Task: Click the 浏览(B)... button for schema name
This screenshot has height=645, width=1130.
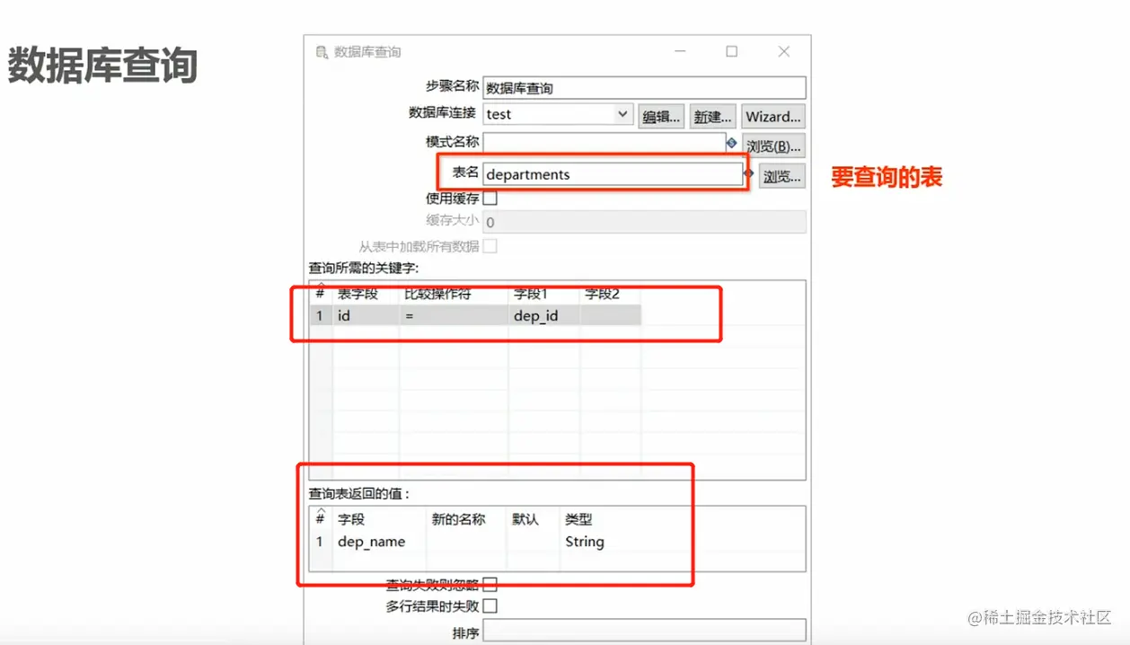Action: click(x=773, y=146)
